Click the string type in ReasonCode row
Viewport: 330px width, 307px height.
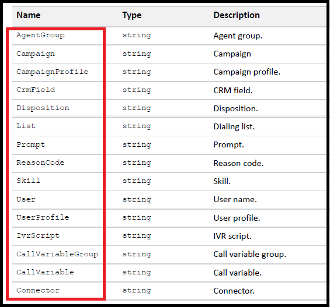click(137, 163)
